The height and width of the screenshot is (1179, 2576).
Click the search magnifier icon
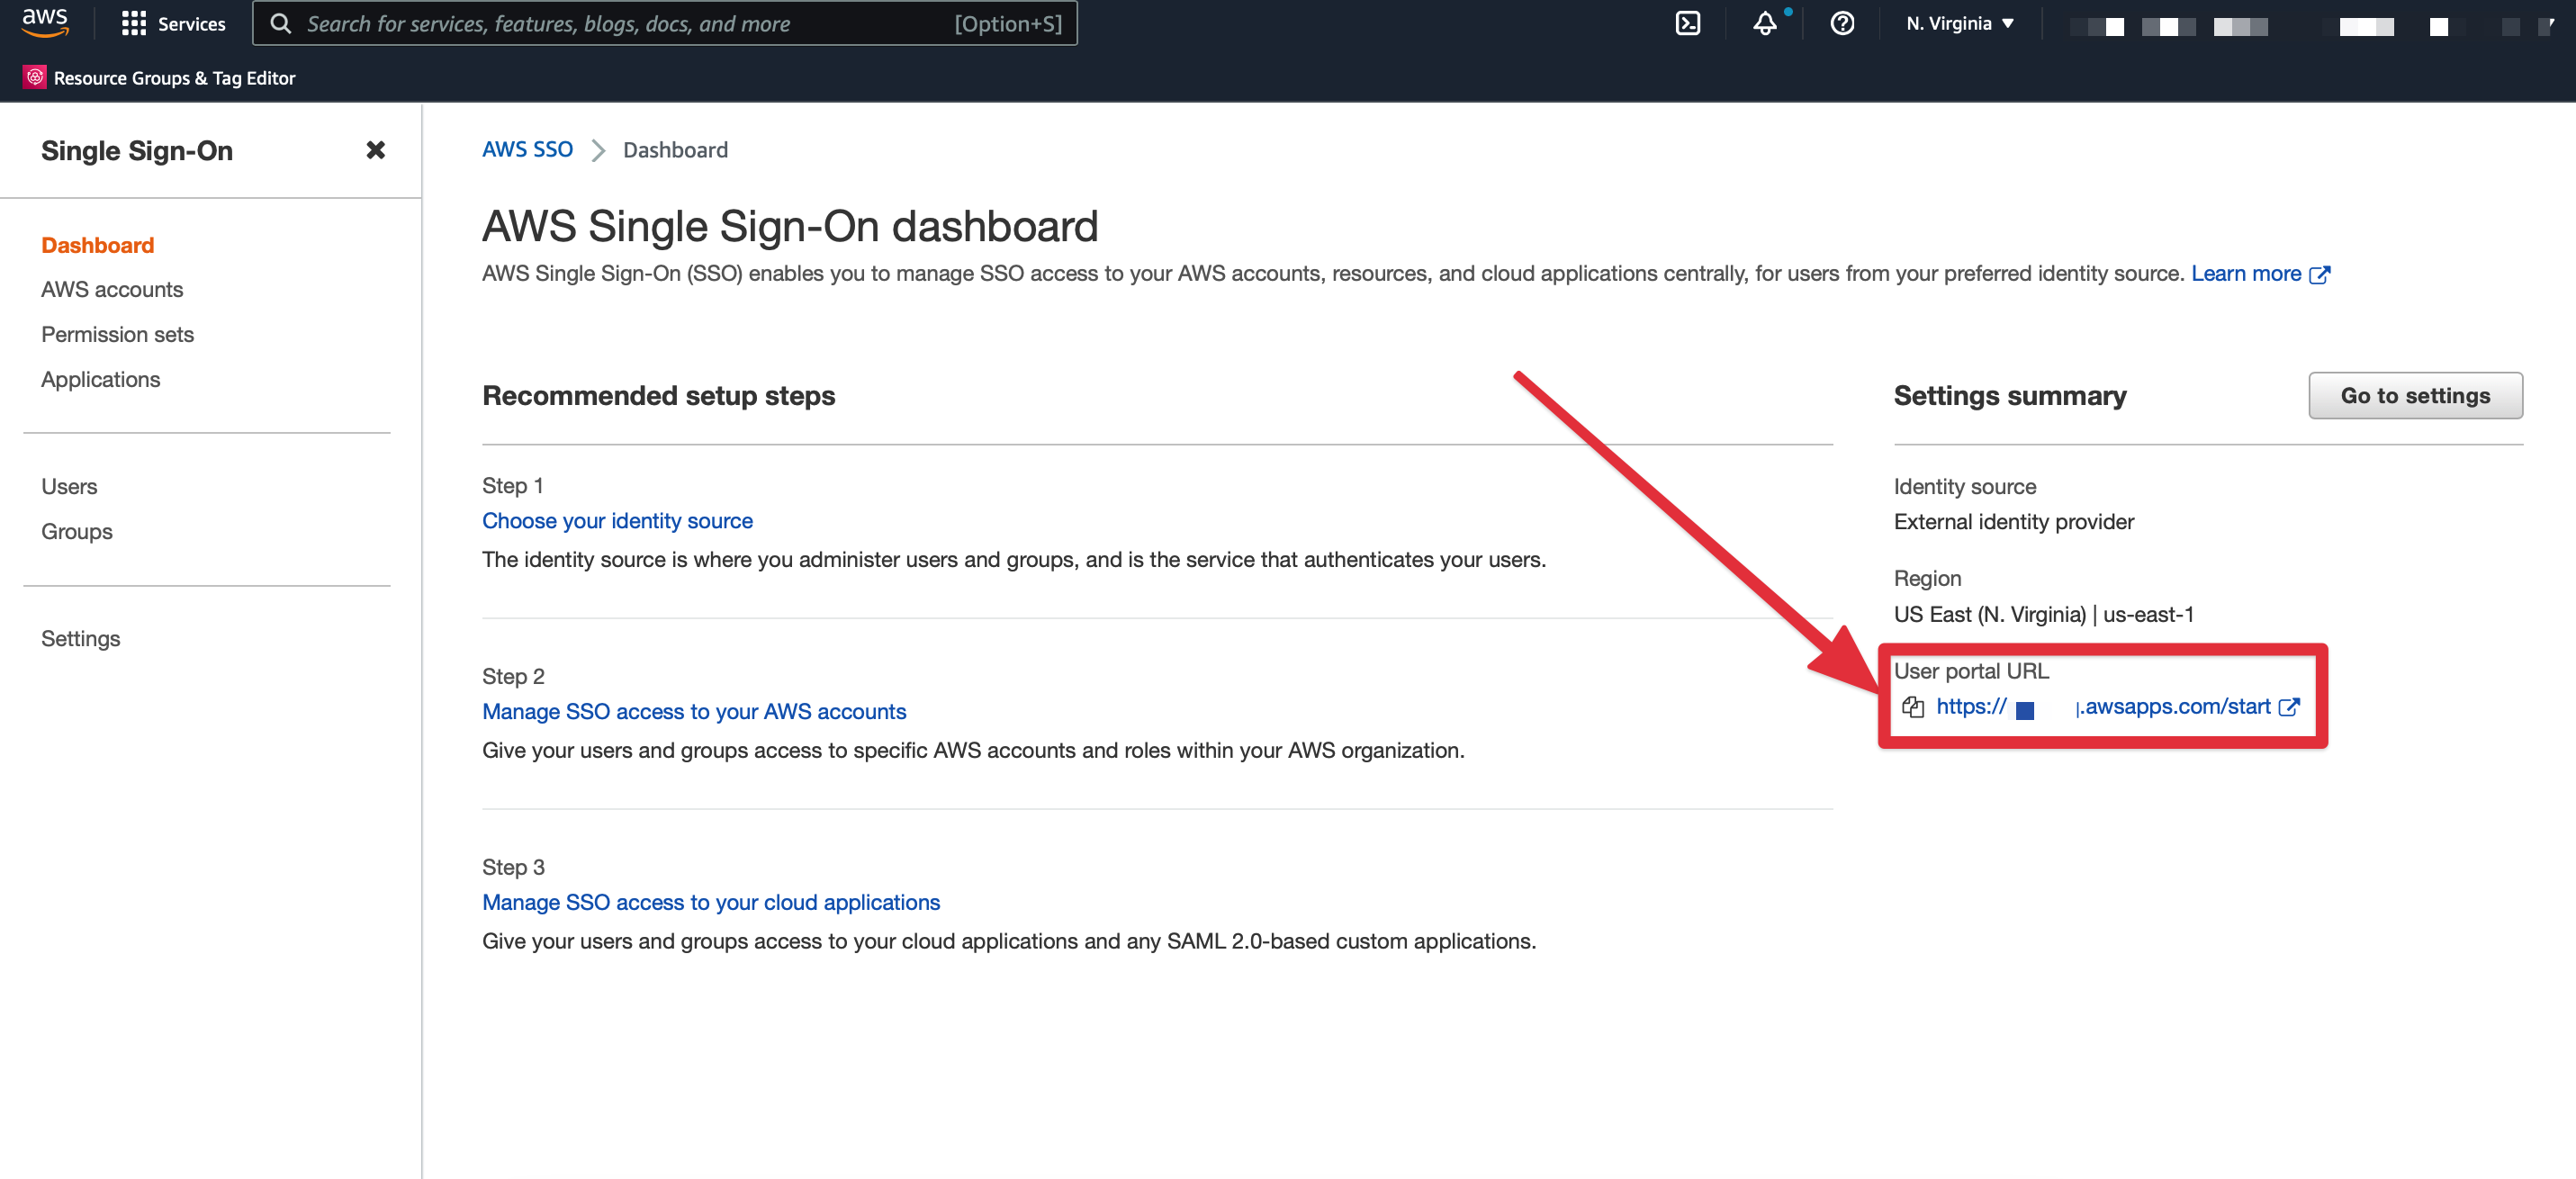click(x=281, y=24)
